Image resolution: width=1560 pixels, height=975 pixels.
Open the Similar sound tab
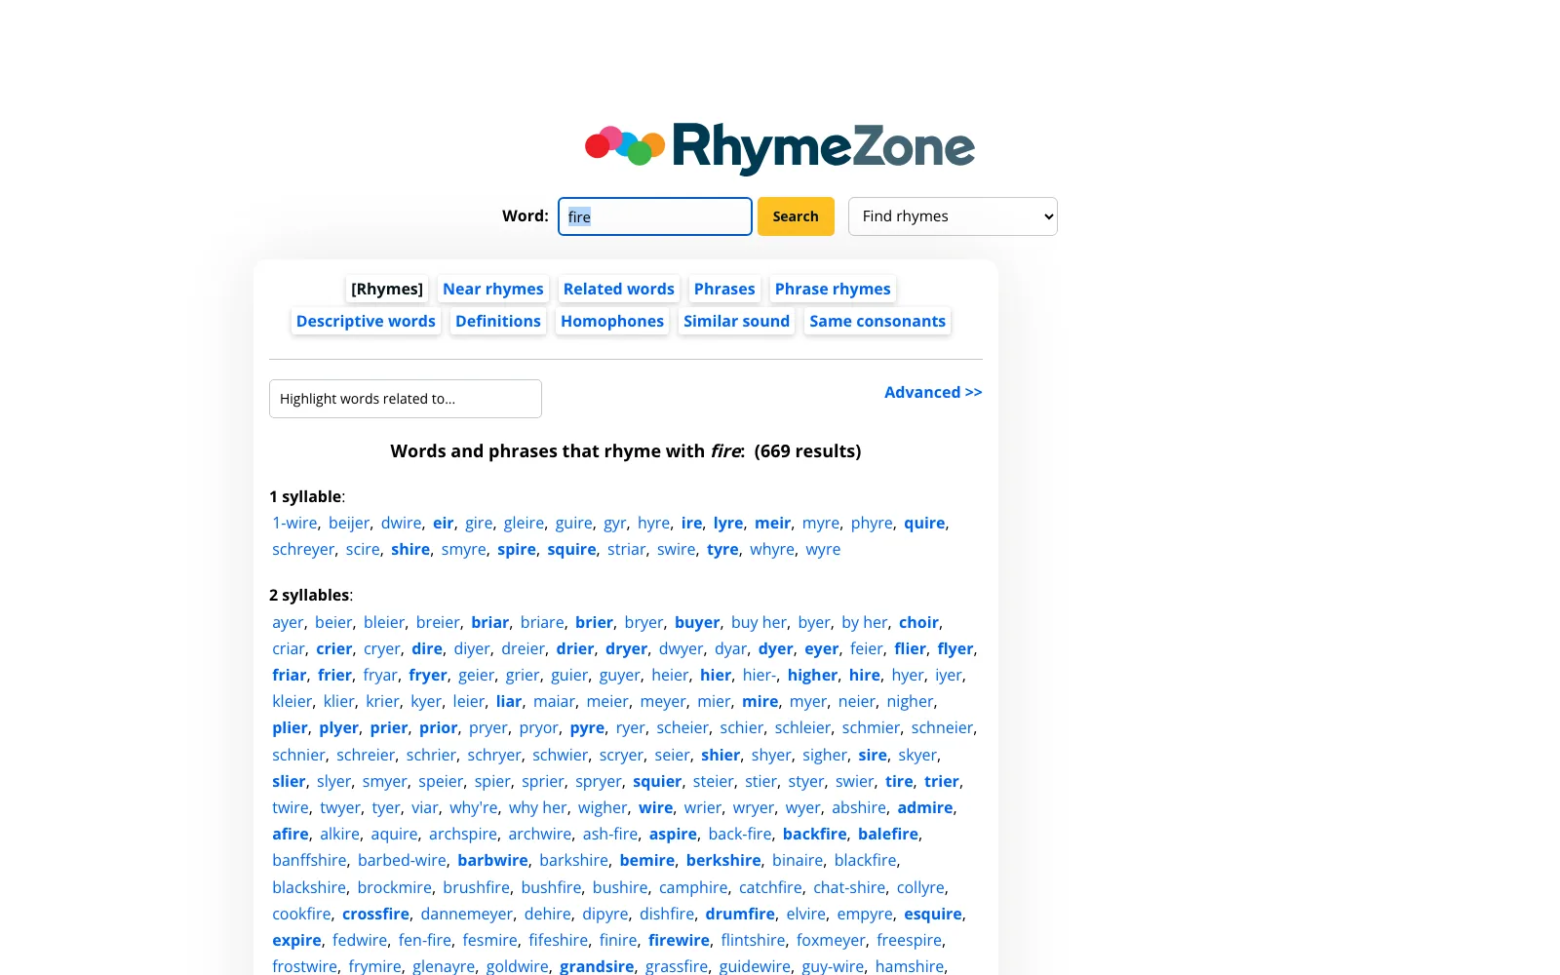coord(736,321)
